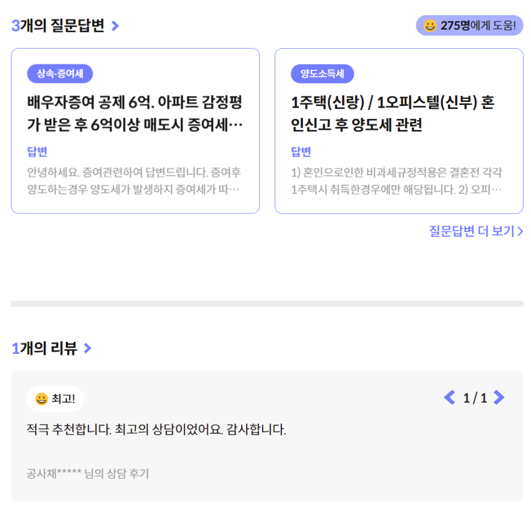Click the 275명에게 도움! badge

coord(469,26)
